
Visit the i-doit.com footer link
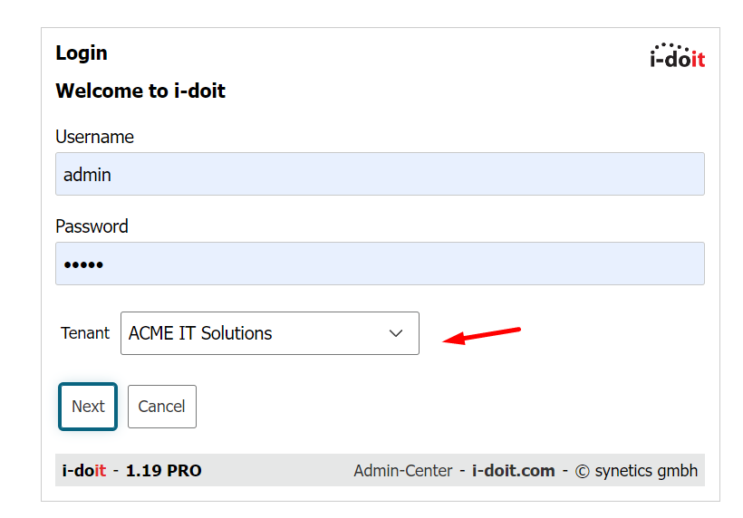click(x=513, y=471)
